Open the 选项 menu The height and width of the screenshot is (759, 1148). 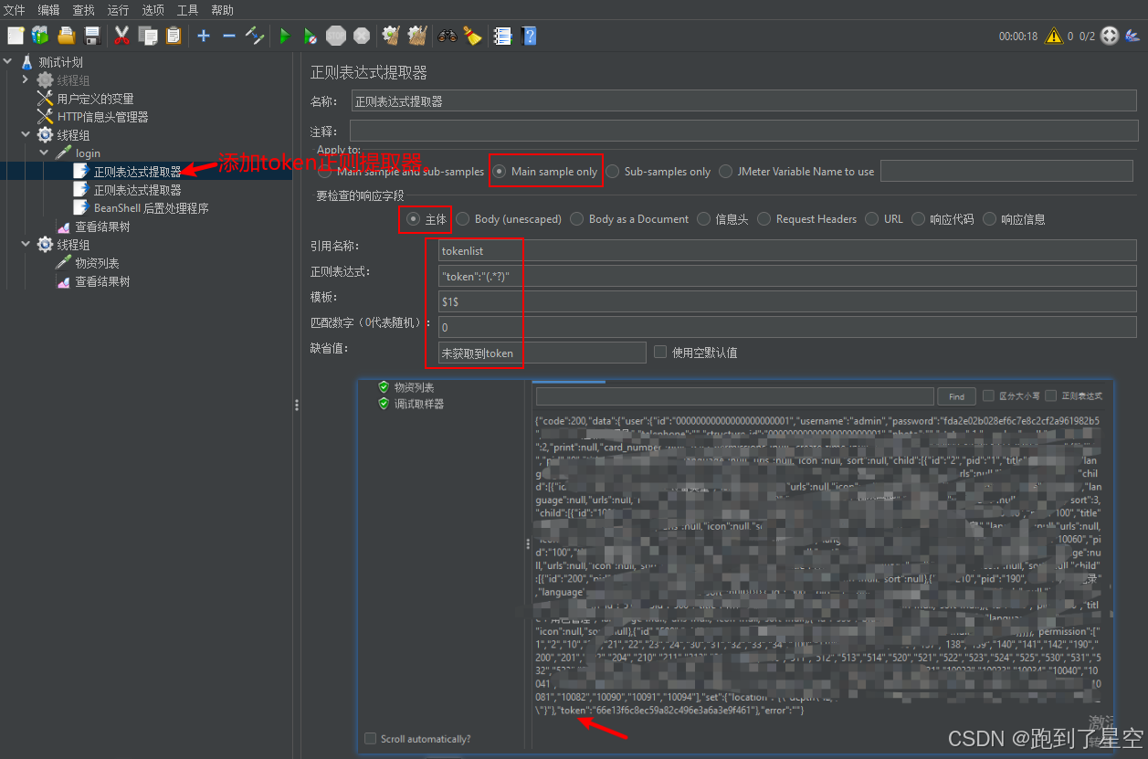point(153,10)
